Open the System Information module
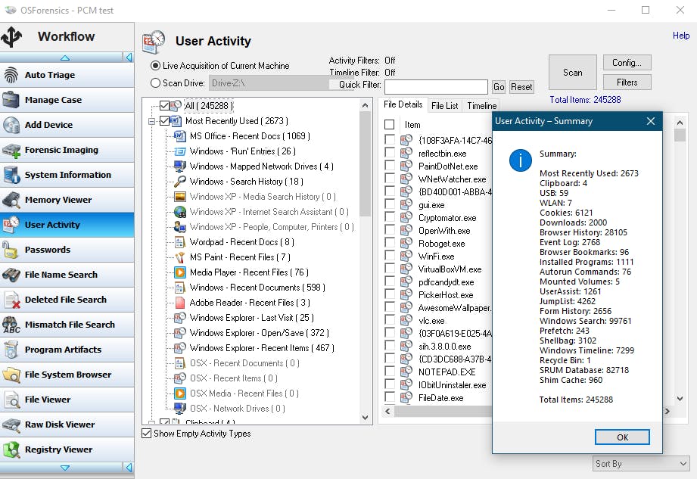The width and height of the screenshot is (697, 479). [x=67, y=175]
